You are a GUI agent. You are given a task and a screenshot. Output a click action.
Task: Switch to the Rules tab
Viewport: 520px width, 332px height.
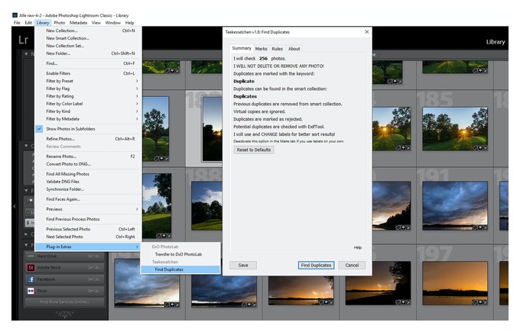coord(278,49)
